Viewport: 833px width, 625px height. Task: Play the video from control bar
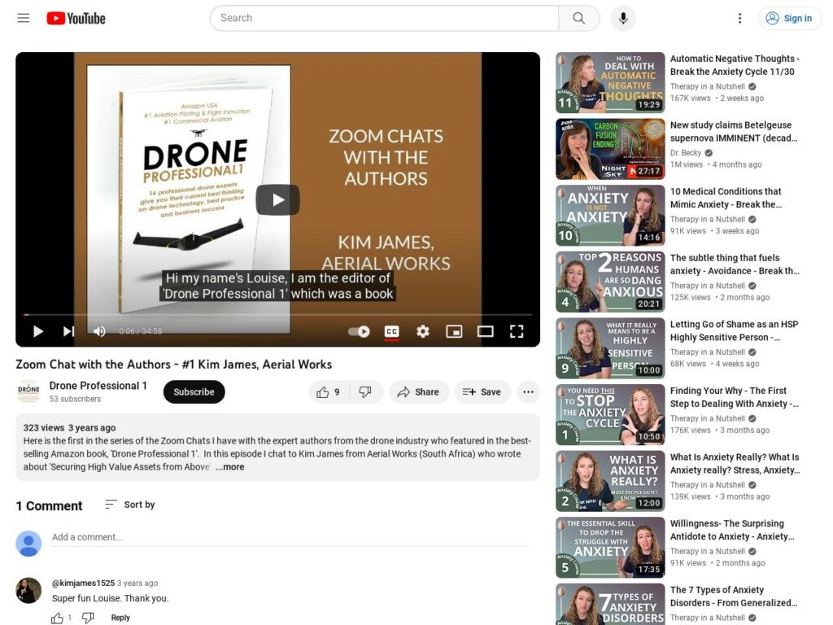(37, 332)
